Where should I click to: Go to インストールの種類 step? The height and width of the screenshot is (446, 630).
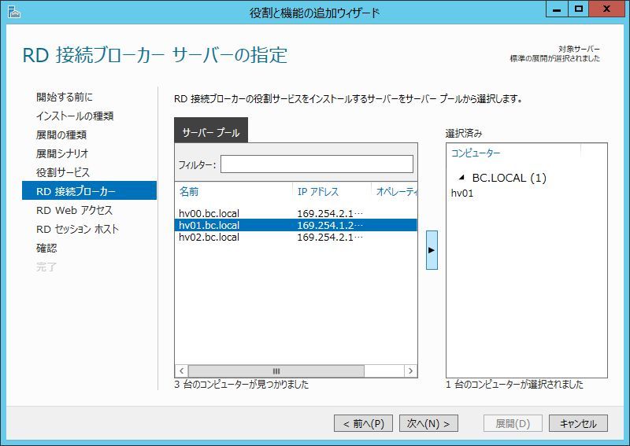[x=75, y=116]
